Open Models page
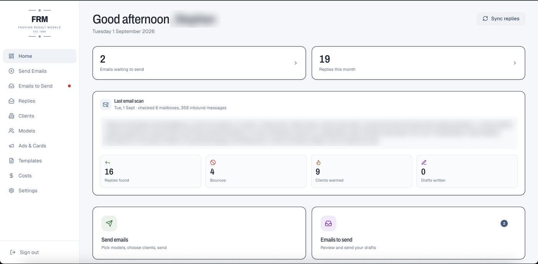Screen dimensions: 538x264 (40, 131)
